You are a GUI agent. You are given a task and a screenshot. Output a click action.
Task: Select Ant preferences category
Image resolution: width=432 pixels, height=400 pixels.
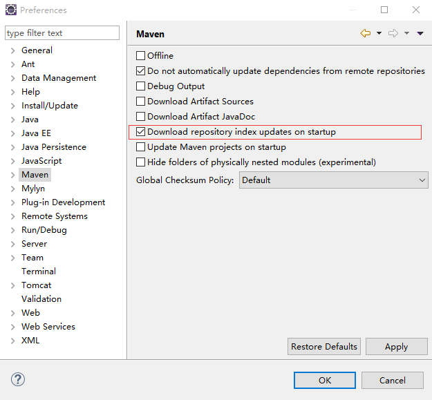click(x=28, y=64)
